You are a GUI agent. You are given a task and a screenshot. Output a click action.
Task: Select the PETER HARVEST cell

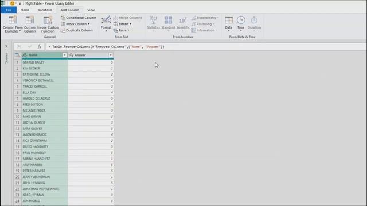tap(45, 171)
